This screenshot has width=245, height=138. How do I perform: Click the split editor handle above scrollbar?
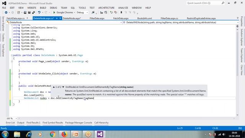[237, 26]
